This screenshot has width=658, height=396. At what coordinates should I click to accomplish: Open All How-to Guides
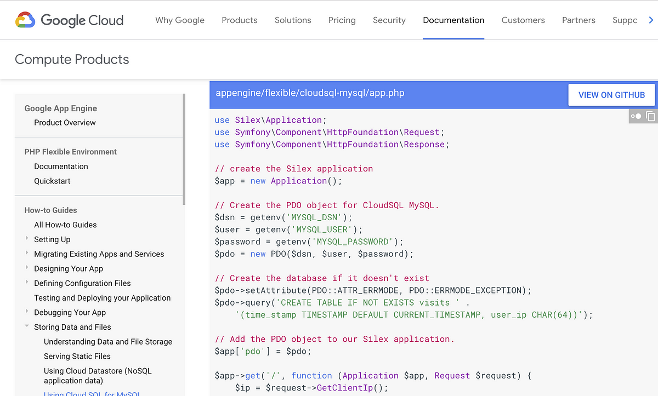[65, 225]
